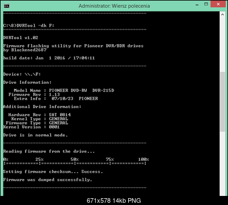Click Firmware Type value 'GENERAL'
This screenshot has height=205, width=228.
(x=58, y=123)
